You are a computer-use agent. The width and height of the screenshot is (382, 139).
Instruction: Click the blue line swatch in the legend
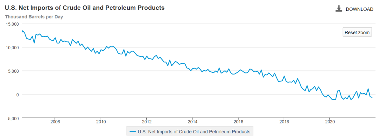pyautogui.click(x=132, y=131)
